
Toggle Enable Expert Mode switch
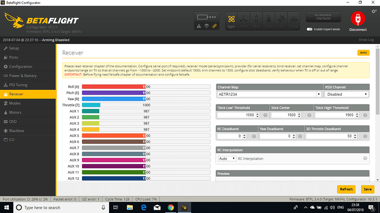pyautogui.click(x=310, y=29)
